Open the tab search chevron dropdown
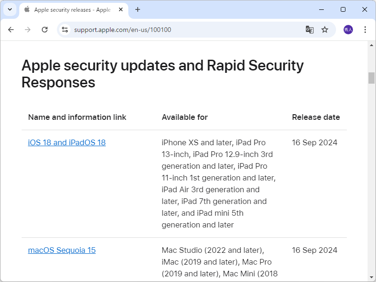Image resolution: width=376 pixels, height=282 pixels. tap(9, 9)
